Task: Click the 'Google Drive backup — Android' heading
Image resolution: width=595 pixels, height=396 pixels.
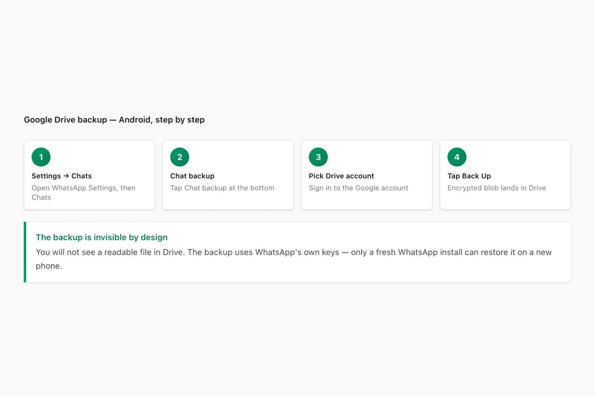Action: [114, 120]
